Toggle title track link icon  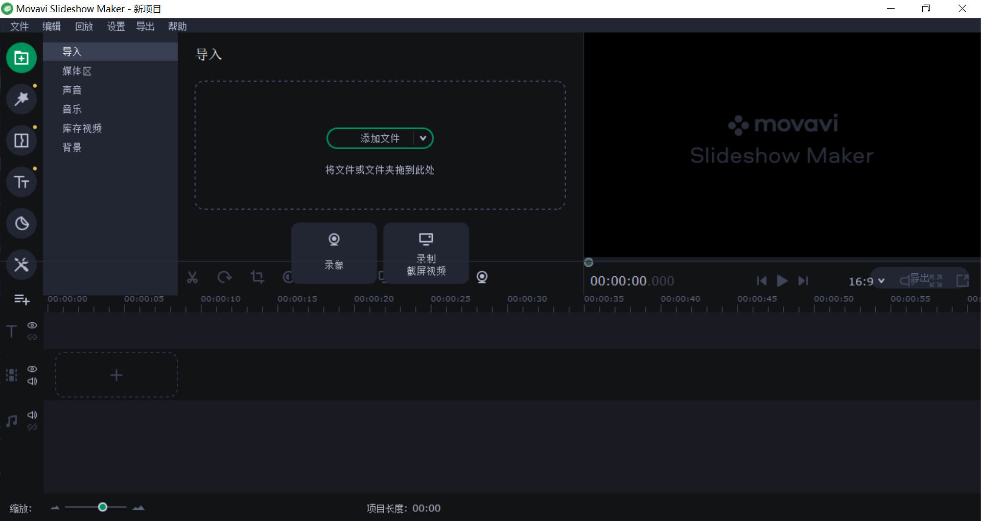point(32,337)
